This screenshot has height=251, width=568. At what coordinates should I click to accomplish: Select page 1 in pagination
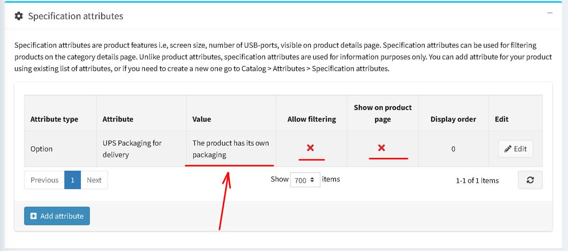72,180
